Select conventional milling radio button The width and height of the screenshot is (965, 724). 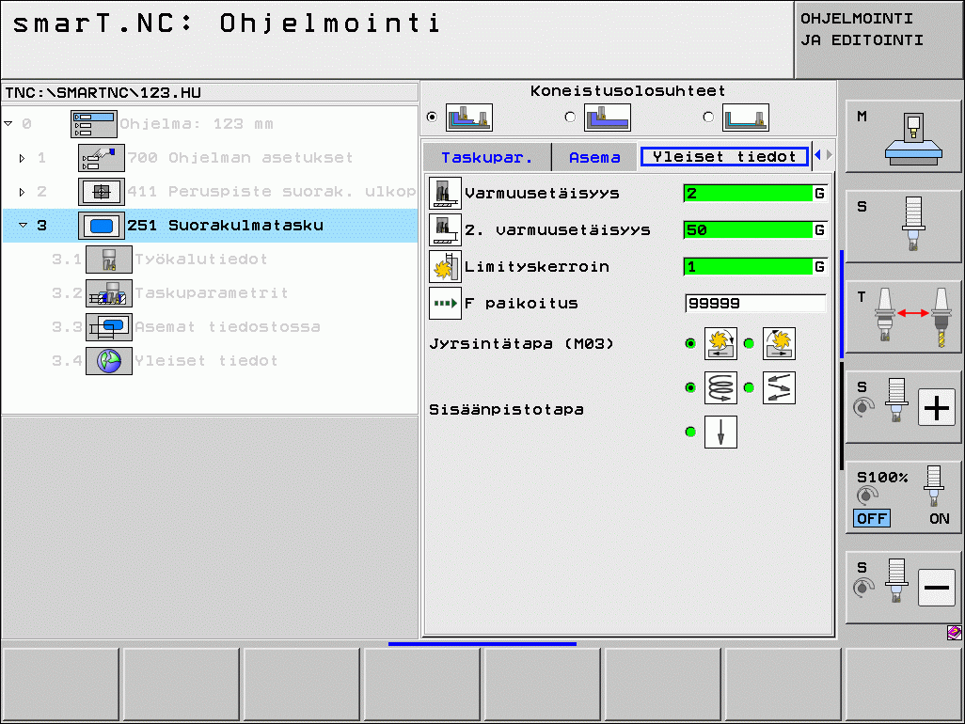click(749, 343)
